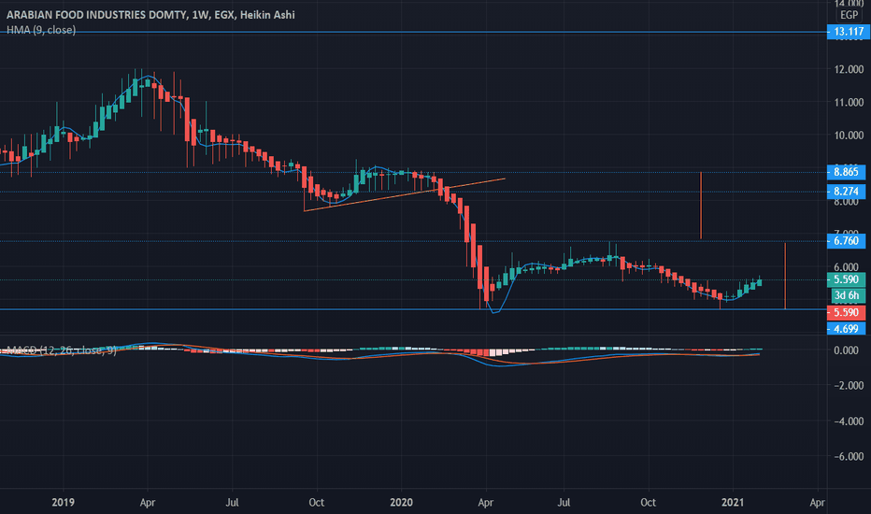871x514 pixels.
Task: Click the 2021 label on time axis
Action: point(732,503)
